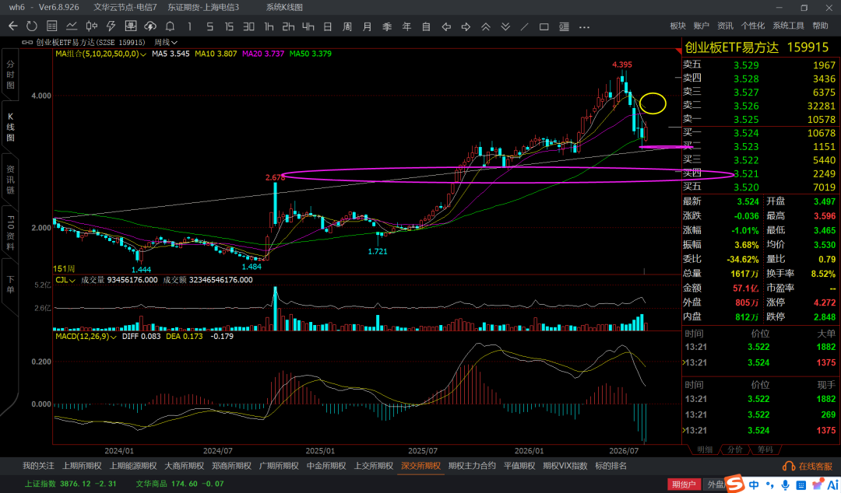Select the 月 monthly period button
This screenshot has width=841, height=493.
click(368, 26)
